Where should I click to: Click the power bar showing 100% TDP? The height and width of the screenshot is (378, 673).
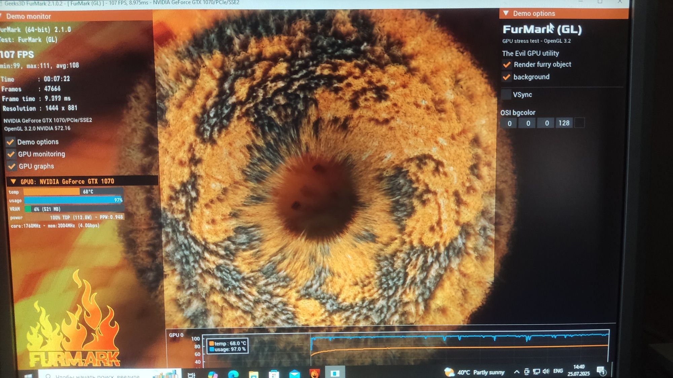point(74,217)
